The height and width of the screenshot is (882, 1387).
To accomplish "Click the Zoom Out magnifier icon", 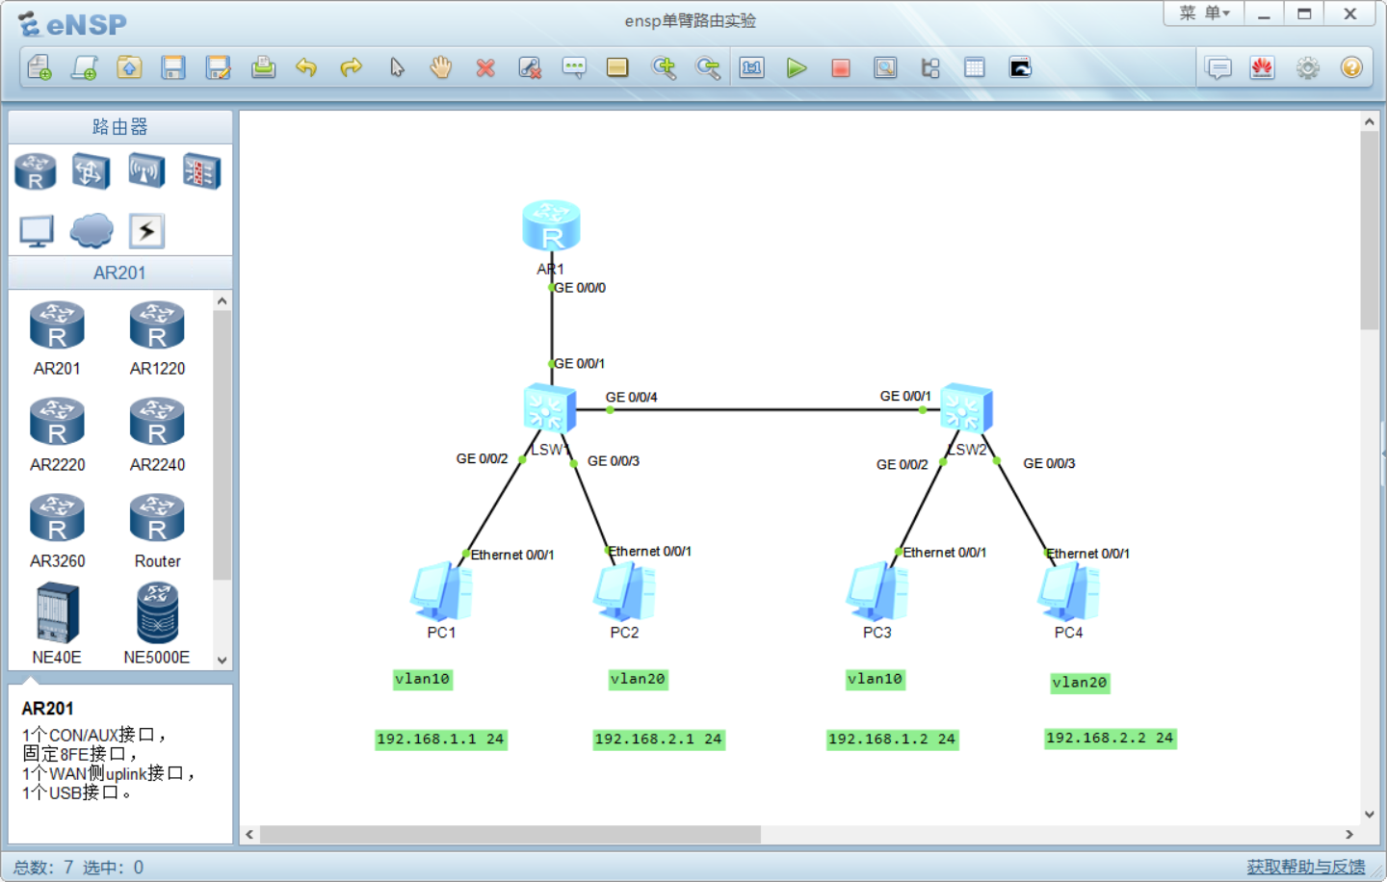I will tap(708, 67).
